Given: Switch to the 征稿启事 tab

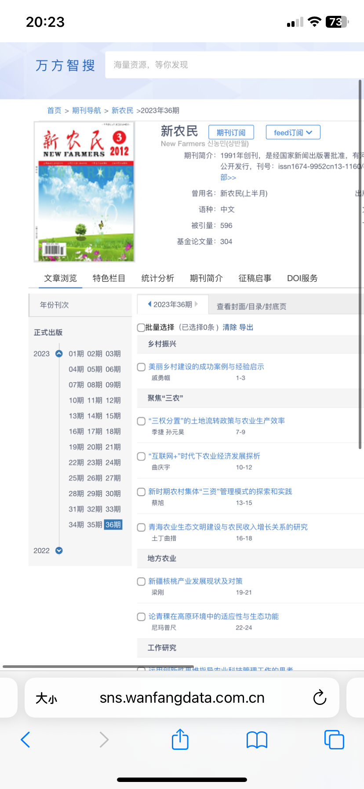Looking at the screenshot, I should click(x=255, y=278).
